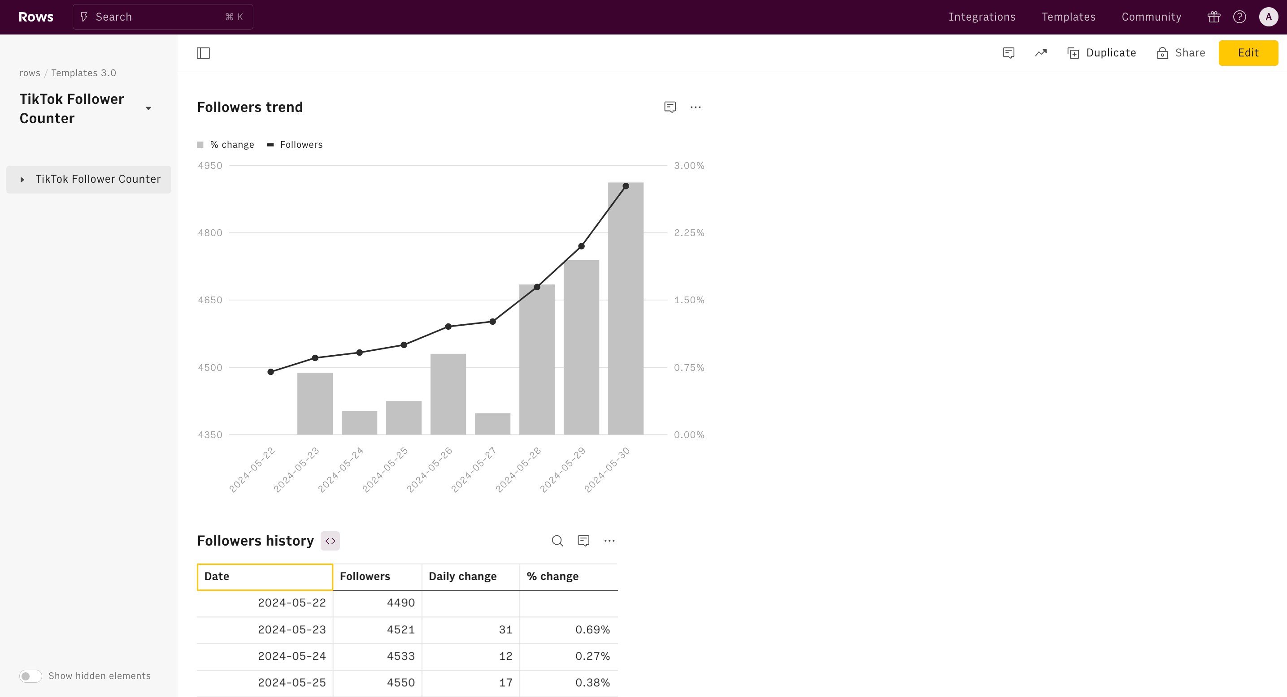The height and width of the screenshot is (697, 1287).
Task: Search within the Followers history table
Action: [557, 541]
